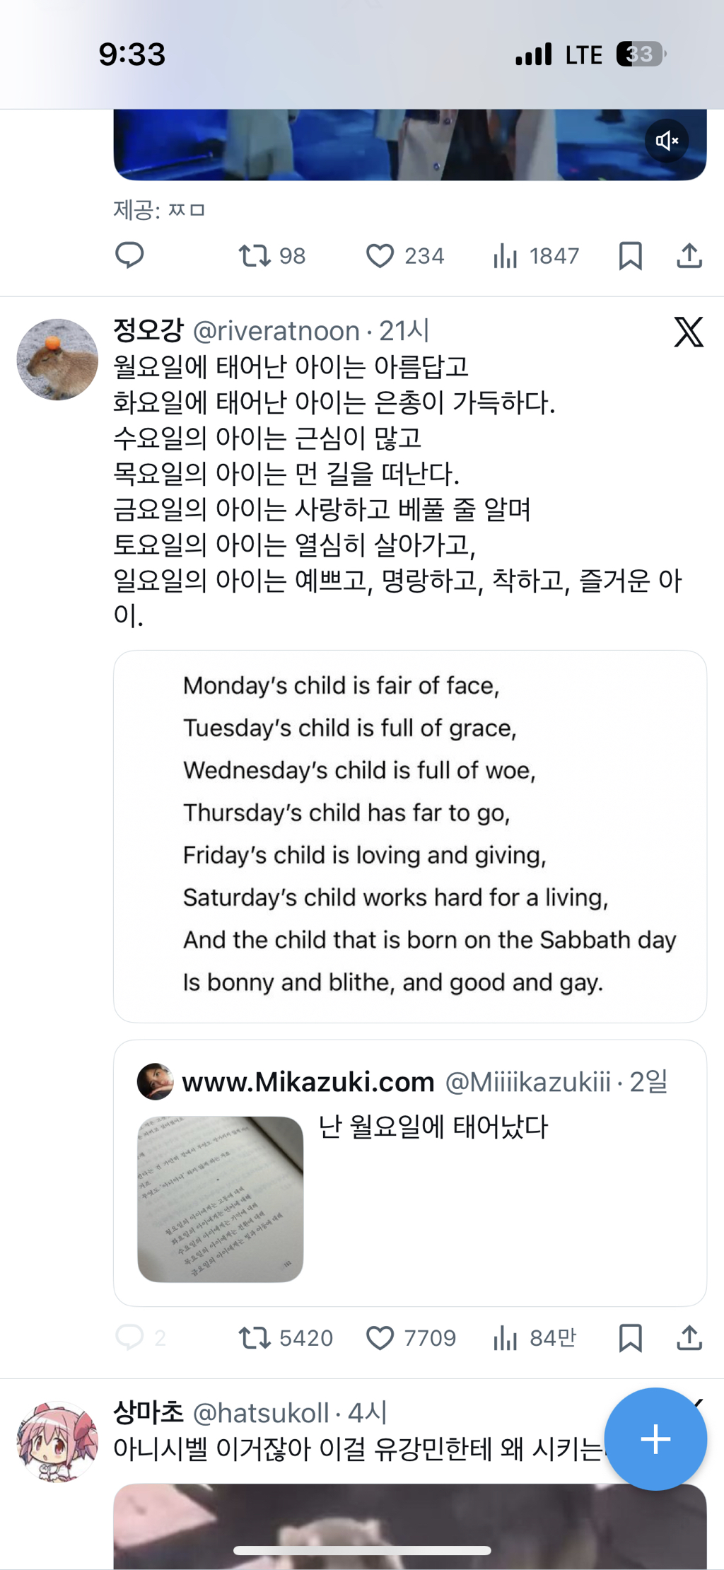Image resolution: width=724 pixels, height=1570 pixels.
Task: Tap the X logo on 정오강's tweet
Action: pyautogui.click(x=689, y=332)
